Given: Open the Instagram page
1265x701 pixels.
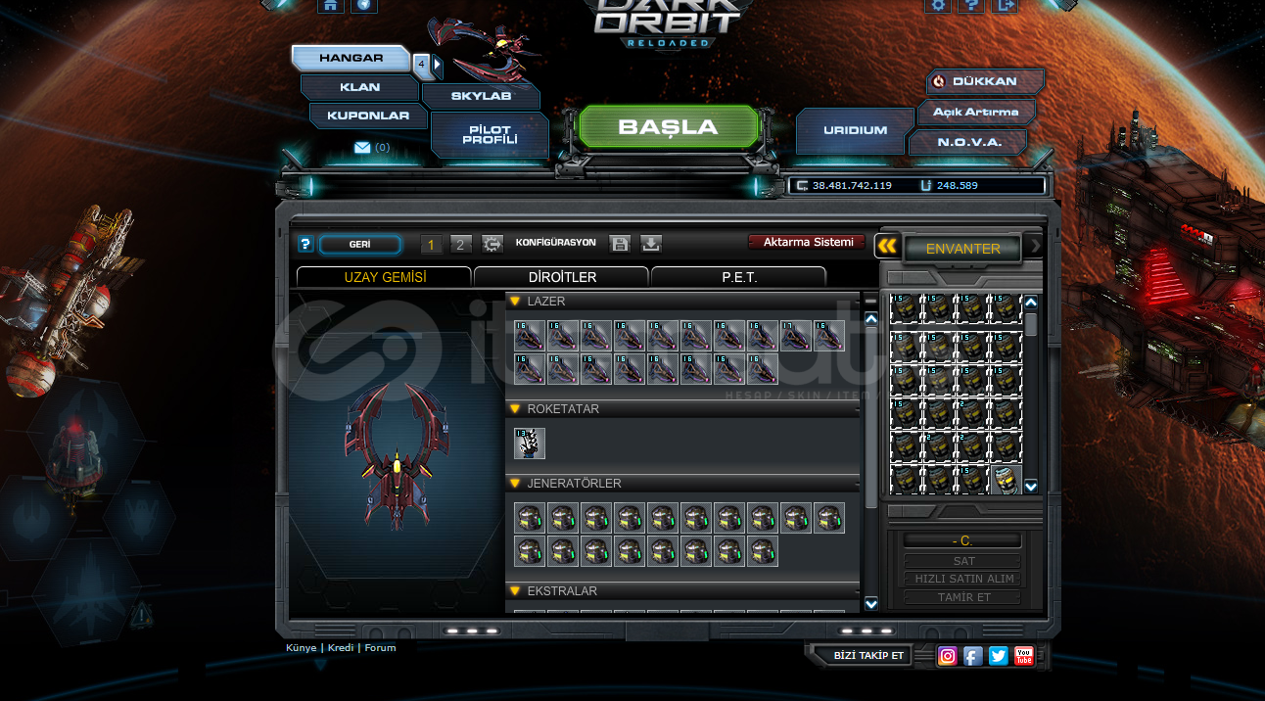Looking at the screenshot, I should click(x=947, y=656).
